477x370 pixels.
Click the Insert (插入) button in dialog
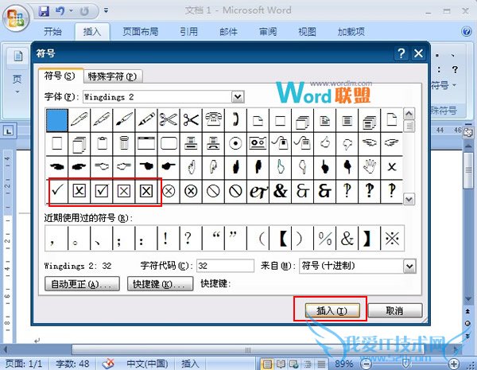coord(332,311)
